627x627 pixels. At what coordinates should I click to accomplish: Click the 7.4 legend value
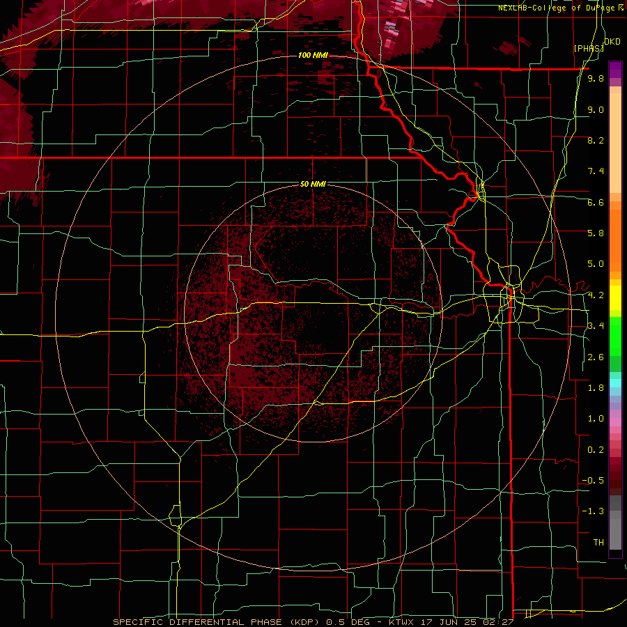tap(596, 171)
